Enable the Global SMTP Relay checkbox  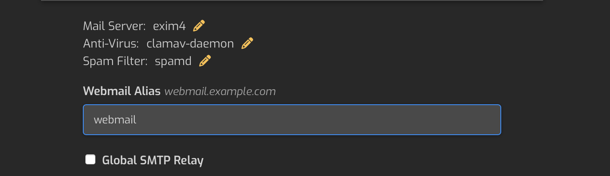pyautogui.click(x=90, y=159)
